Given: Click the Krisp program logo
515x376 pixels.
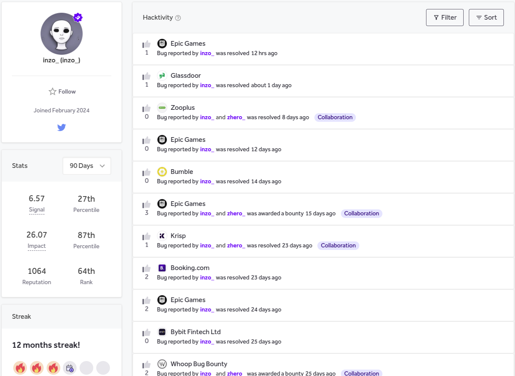Looking at the screenshot, I should [162, 236].
